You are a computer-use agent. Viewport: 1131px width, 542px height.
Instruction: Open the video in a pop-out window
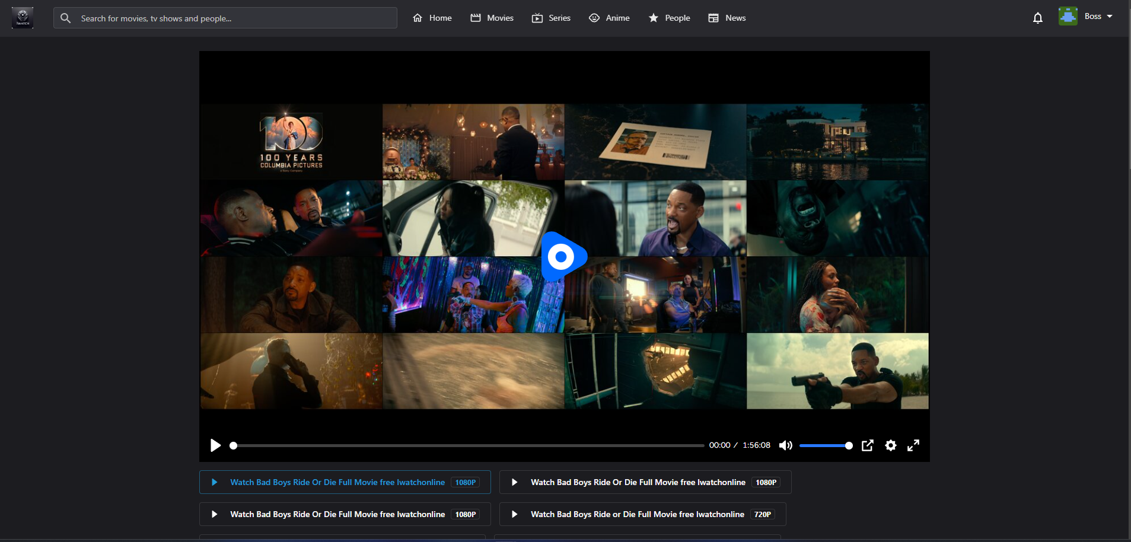click(x=867, y=445)
